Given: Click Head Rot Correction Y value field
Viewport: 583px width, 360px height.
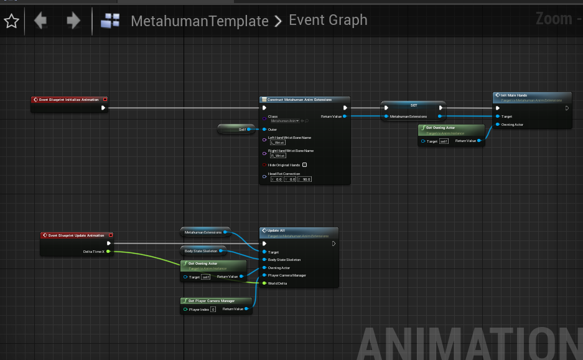Looking at the screenshot, I should click(x=290, y=179).
